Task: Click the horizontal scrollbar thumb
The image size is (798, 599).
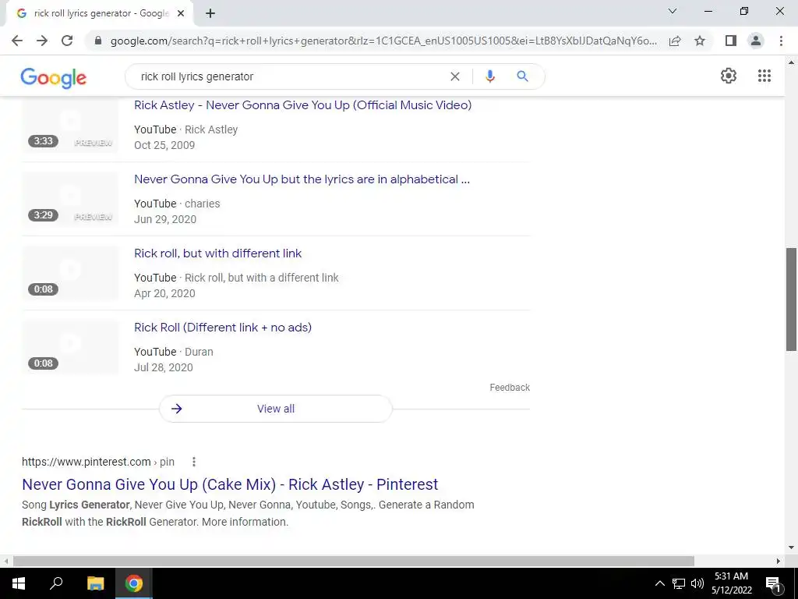Action: (x=354, y=561)
